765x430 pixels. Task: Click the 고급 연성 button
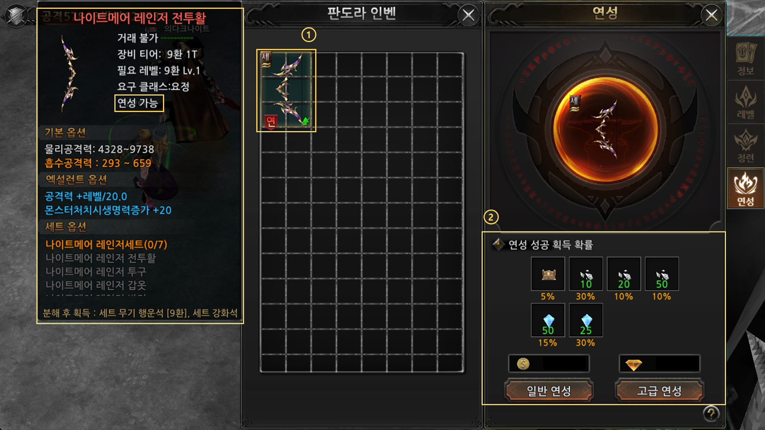[x=659, y=391]
